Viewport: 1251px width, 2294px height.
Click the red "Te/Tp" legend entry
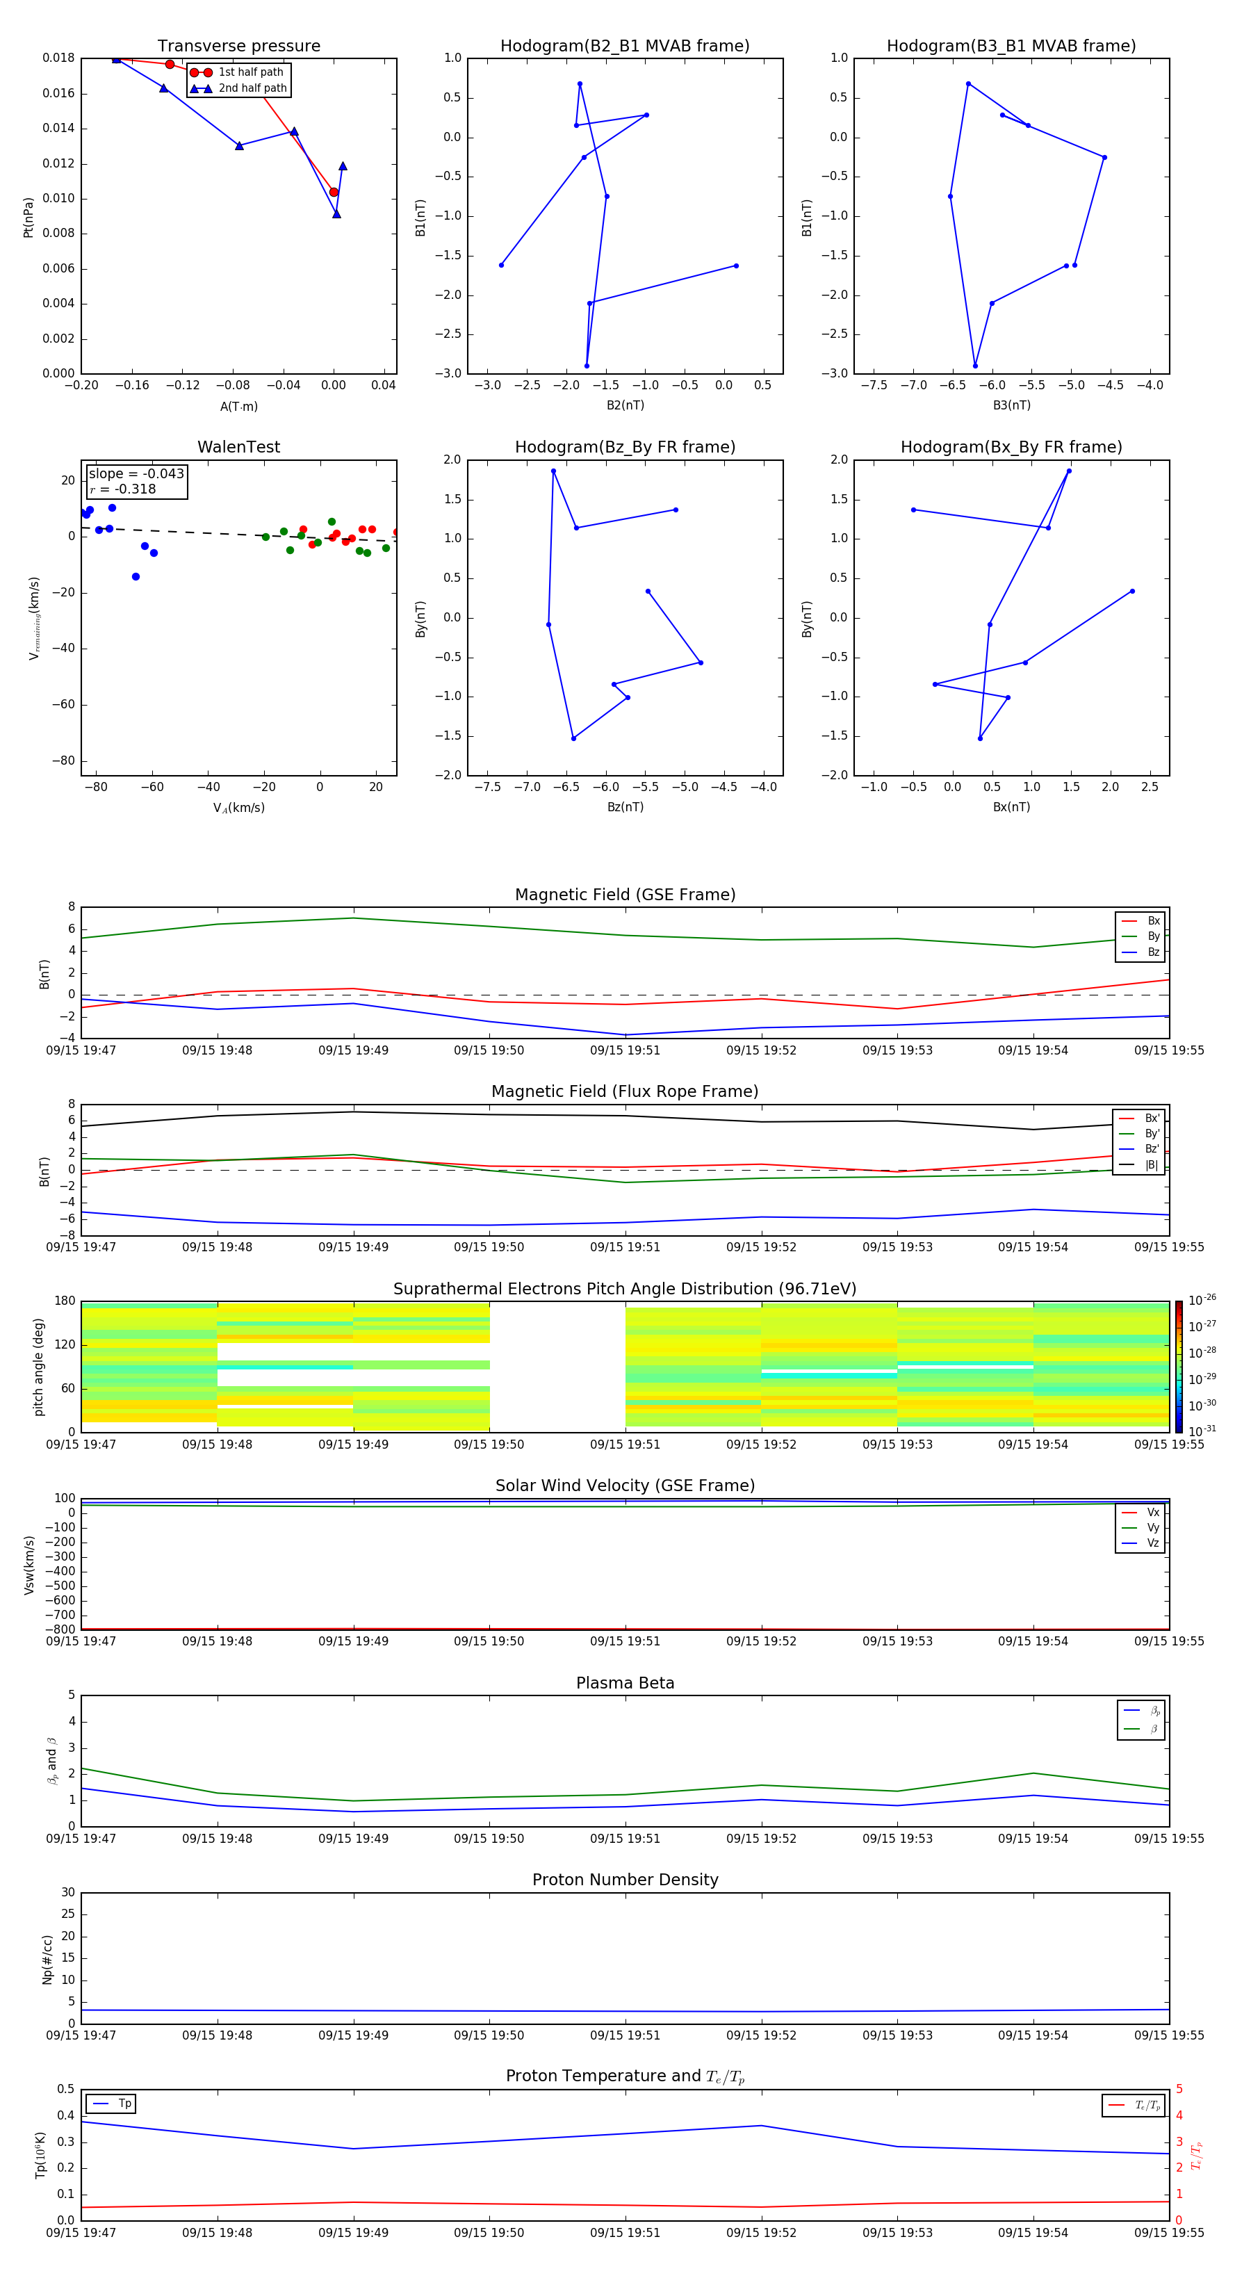(x=1134, y=2105)
